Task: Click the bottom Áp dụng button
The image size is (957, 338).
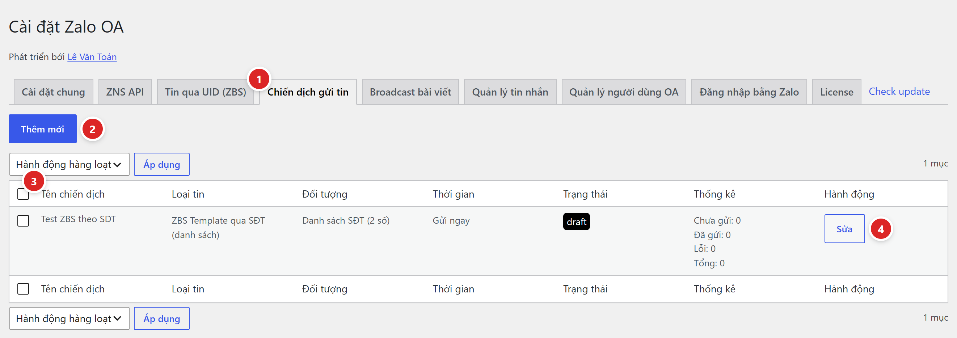Action: tap(161, 318)
